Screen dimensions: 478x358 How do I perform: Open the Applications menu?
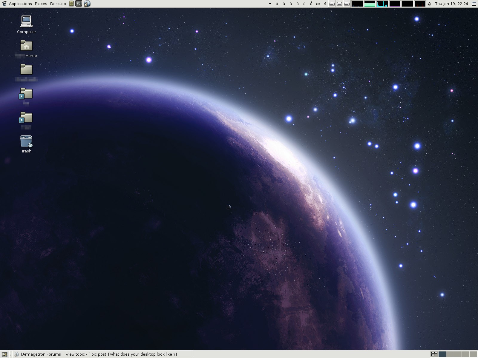point(20,4)
